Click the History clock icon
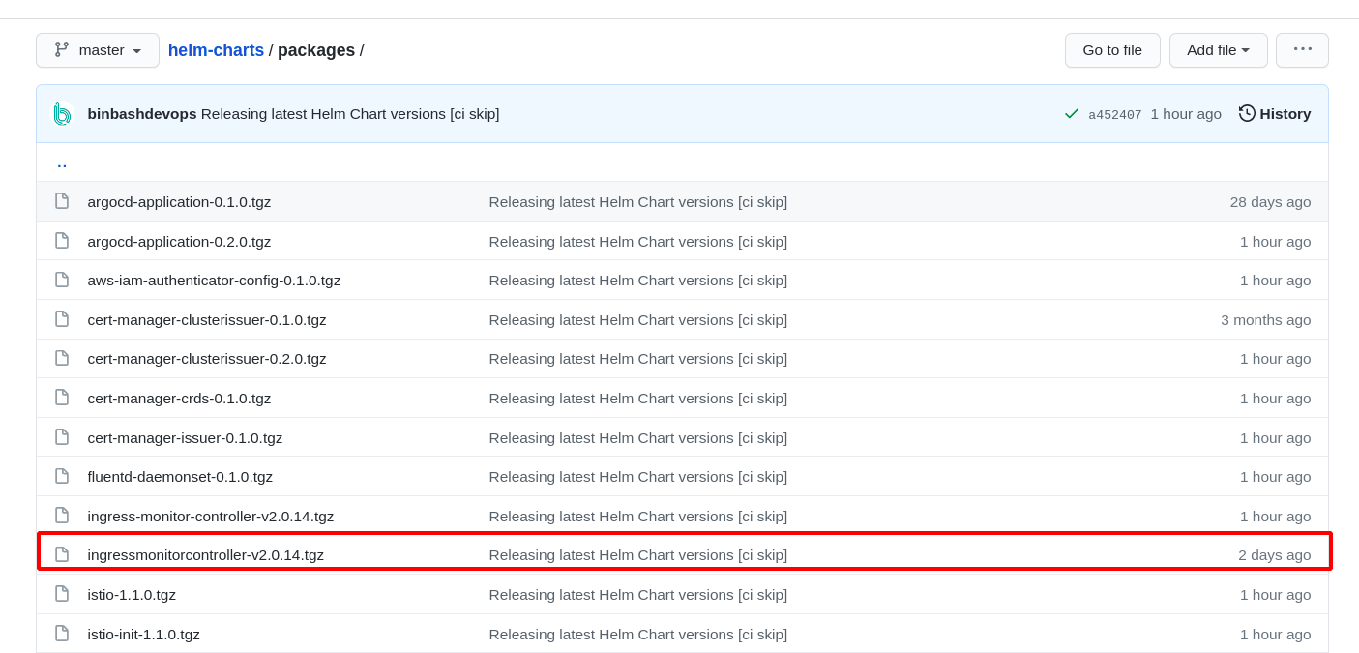The height and width of the screenshot is (653, 1359). 1247,113
